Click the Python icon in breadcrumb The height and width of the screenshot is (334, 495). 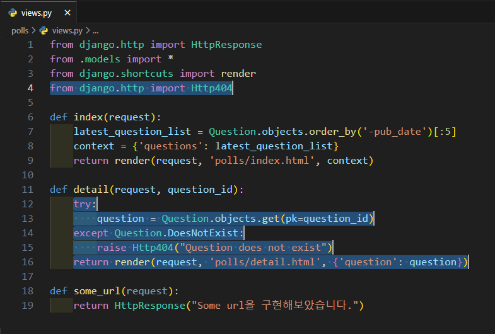[x=44, y=31]
